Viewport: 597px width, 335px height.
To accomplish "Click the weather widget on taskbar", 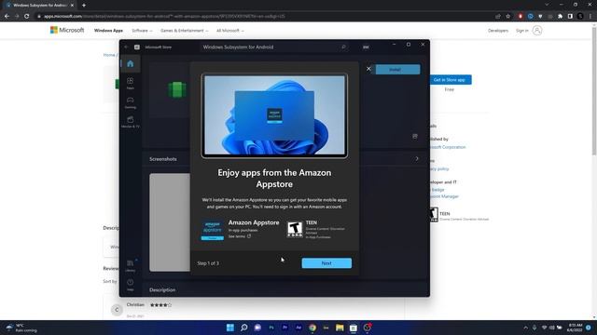I will [x=22, y=328].
